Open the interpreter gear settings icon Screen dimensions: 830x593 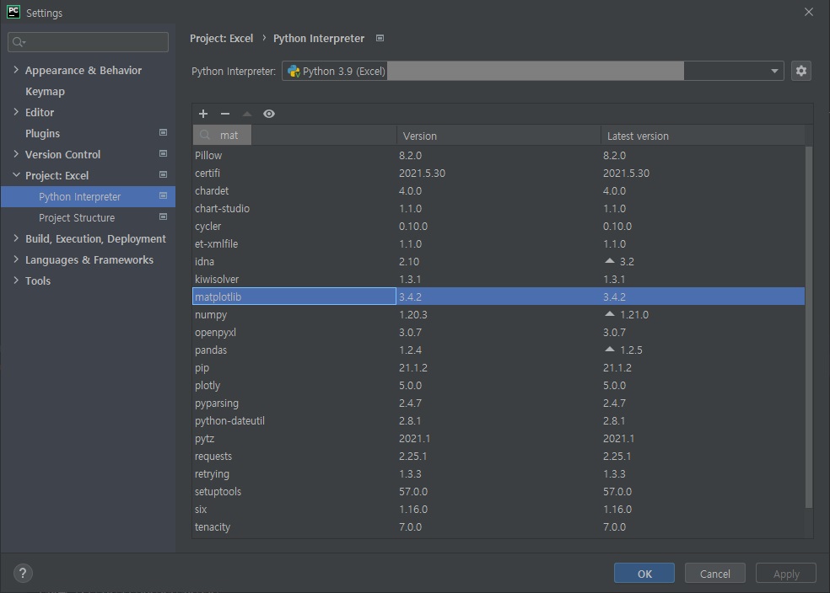pos(800,71)
